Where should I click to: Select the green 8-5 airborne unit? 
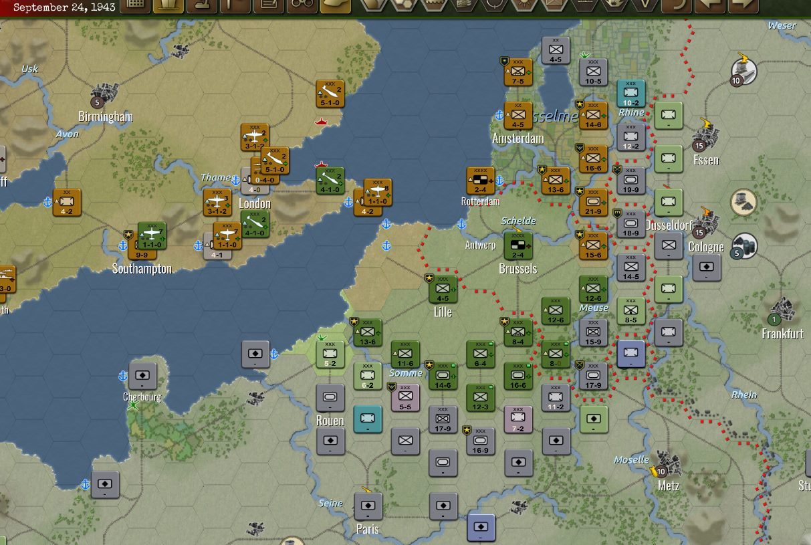coord(630,311)
